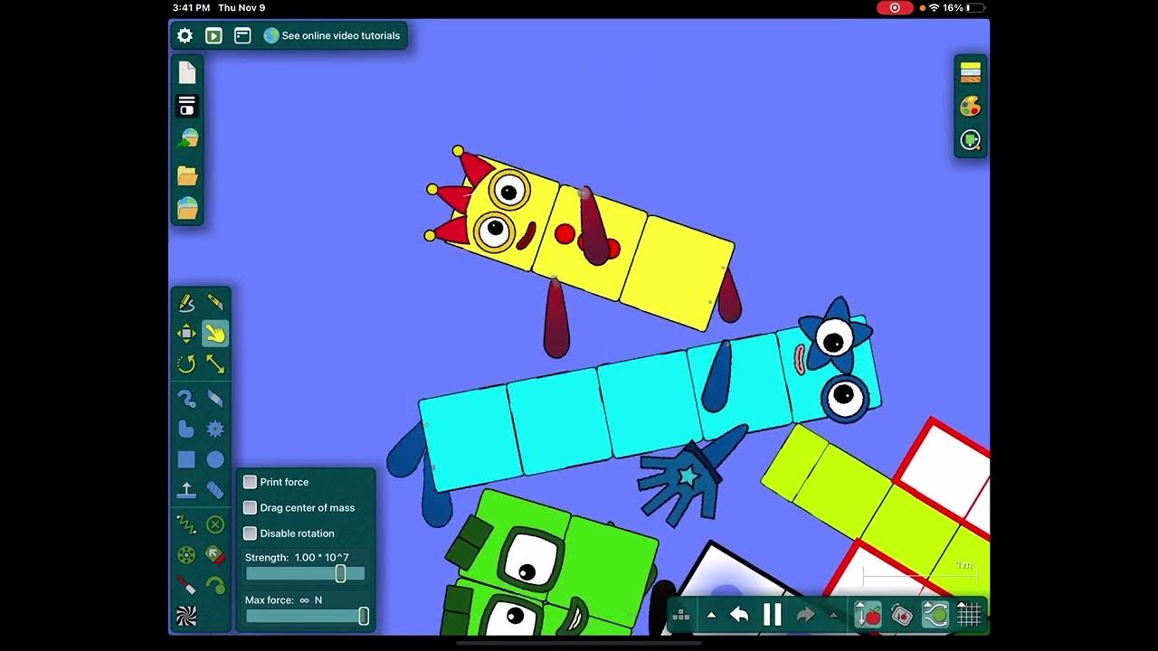Select the Sketch tool
This screenshot has height=651, width=1158.
pyautogui.click(x=186, y=303)
